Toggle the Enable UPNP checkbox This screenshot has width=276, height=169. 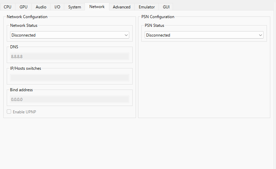pyautogui.click(x=9, y=112)
